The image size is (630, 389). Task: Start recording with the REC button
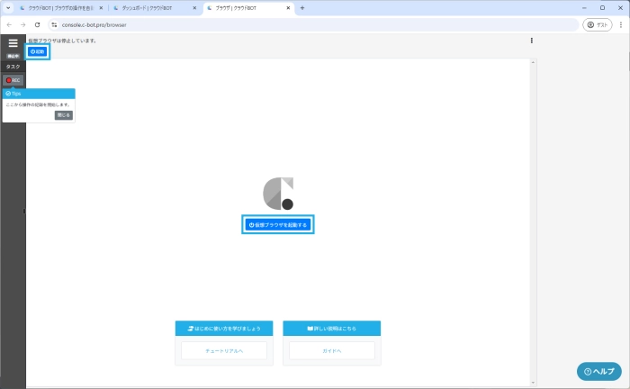pos(13,80)
